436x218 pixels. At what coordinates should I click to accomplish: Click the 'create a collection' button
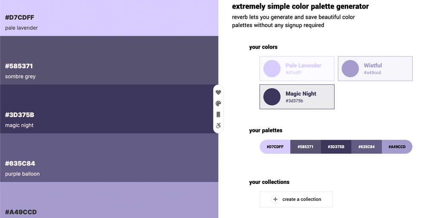tap(296, 199)
